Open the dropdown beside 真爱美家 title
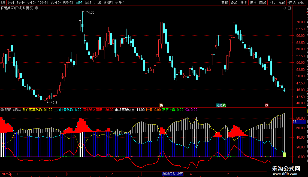The image size is (308, 177). pyautogui.click(x=37, y=8)
